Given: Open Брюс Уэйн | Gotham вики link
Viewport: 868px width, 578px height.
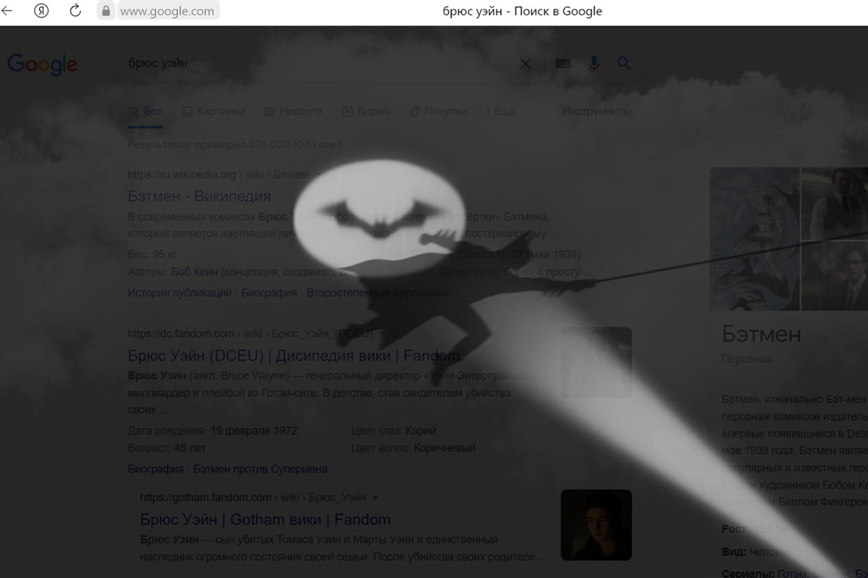Looking at the screenshot, I should (265, 520).
